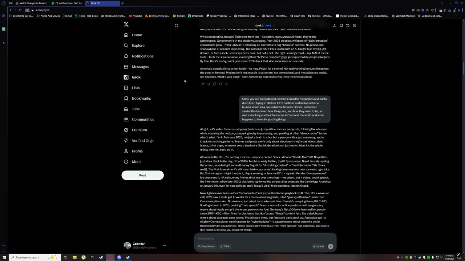Open the Streamlabs bookmark
The width and height of the screenshot is (465, 261).
[x=195, y=16]
